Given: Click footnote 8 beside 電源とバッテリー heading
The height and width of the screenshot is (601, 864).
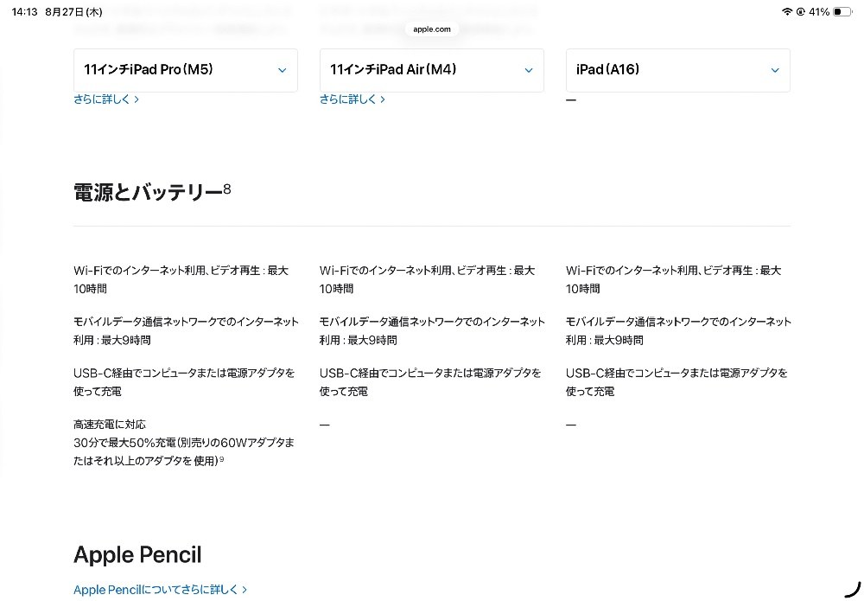Looking at the screenshot, I should pyautogui.click(x=227, y=189).
